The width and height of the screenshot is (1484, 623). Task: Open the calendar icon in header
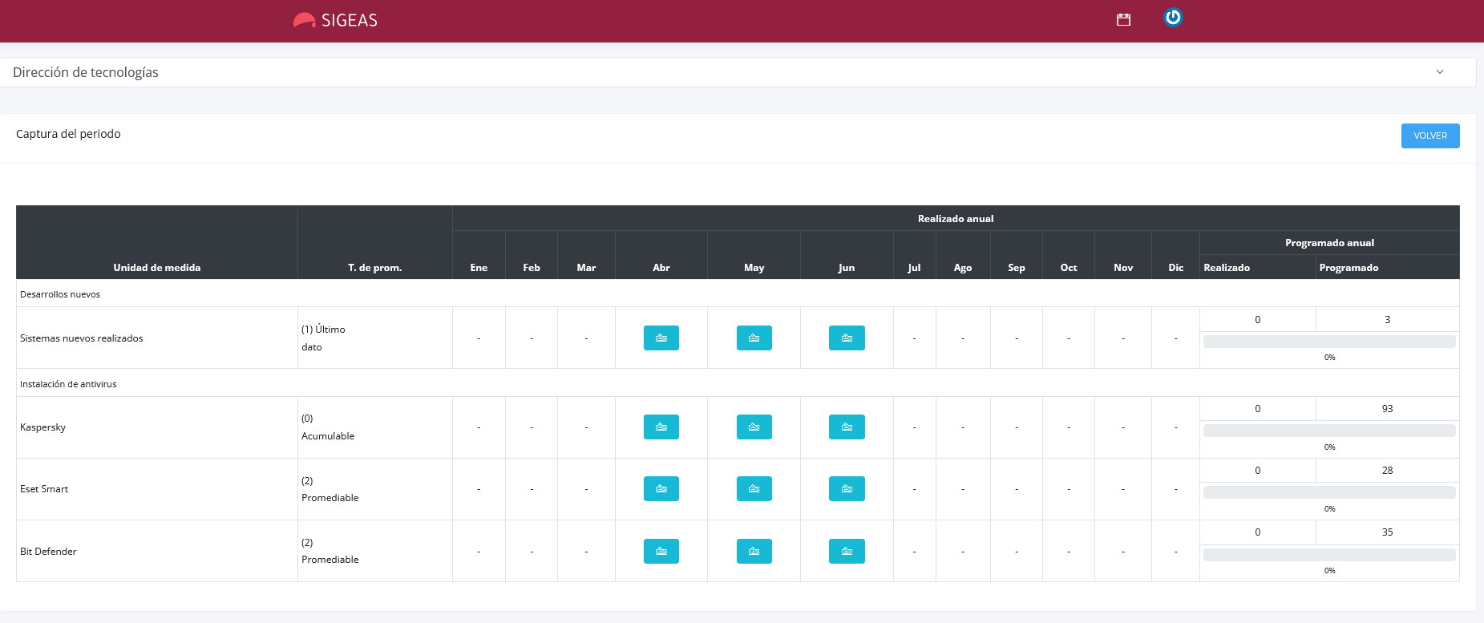tap(1123, 20)
